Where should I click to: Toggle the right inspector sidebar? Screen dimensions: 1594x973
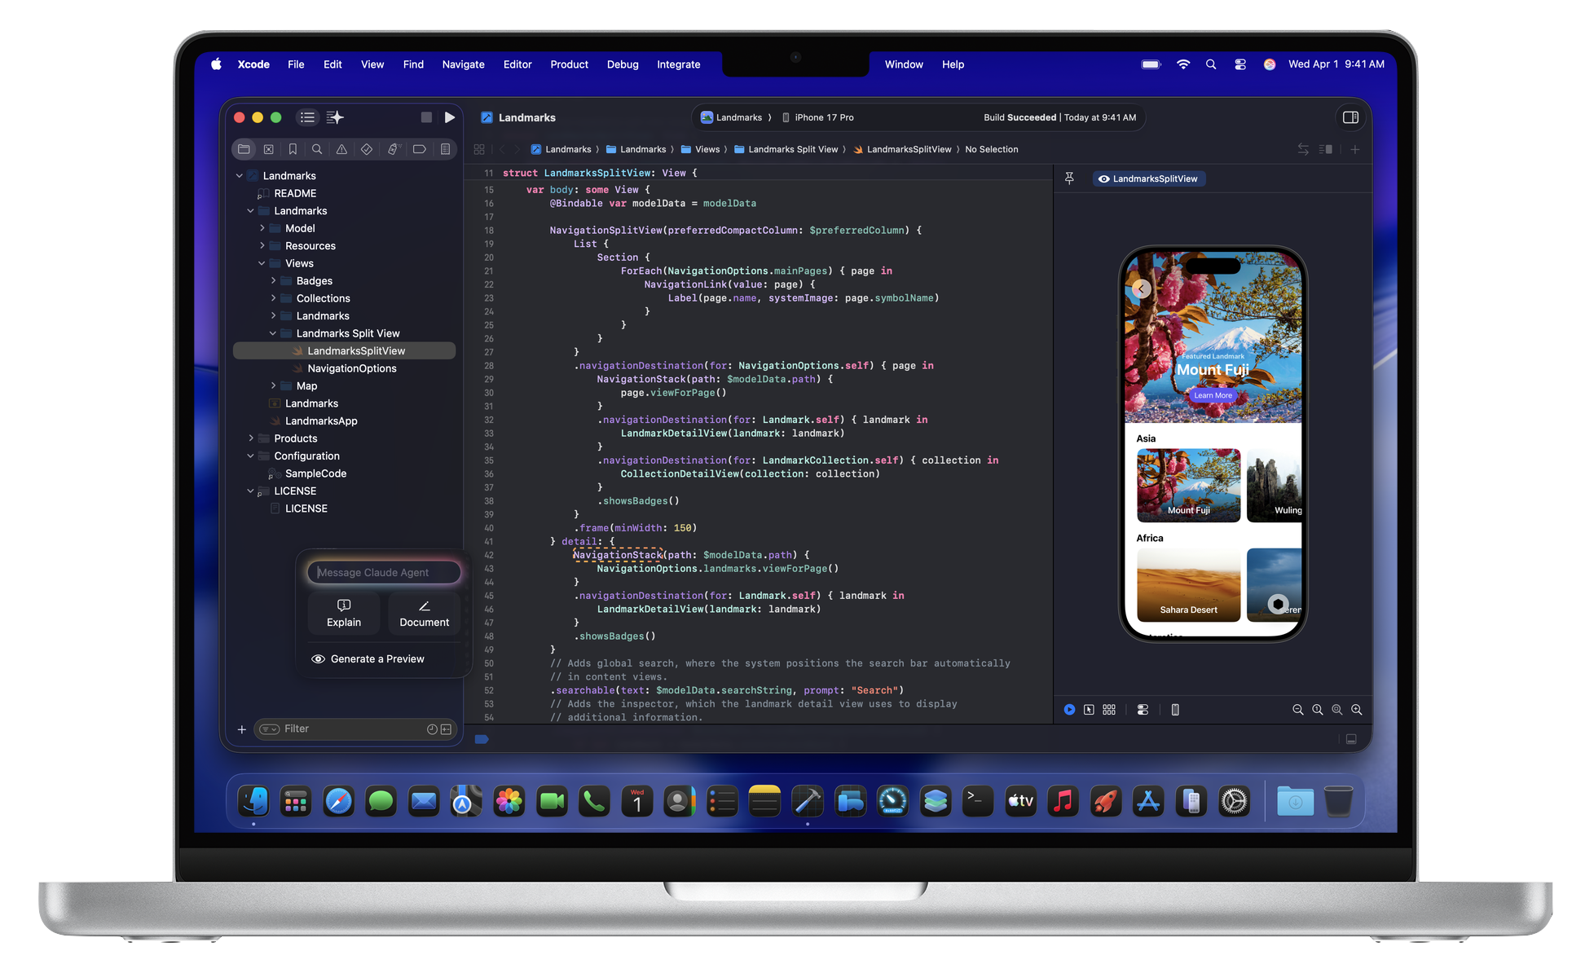tap(1350, 117)
